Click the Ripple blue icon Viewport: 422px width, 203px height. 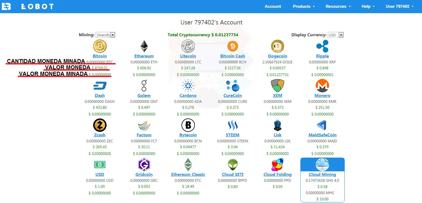(322, 46)
